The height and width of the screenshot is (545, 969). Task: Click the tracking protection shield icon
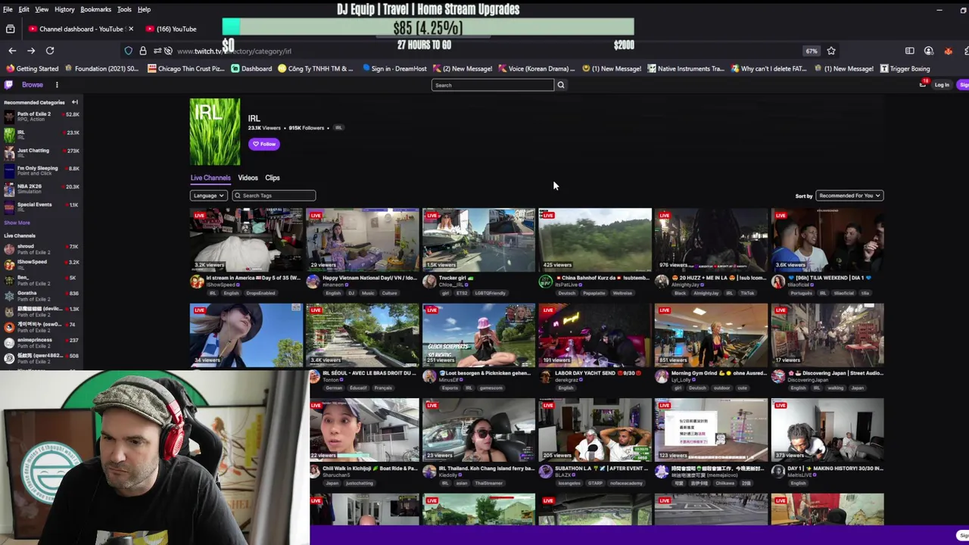(x=129, y=51)
